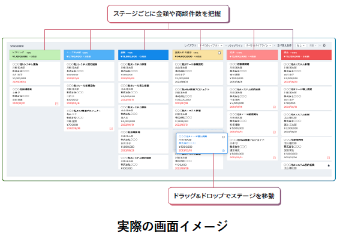Open the パイプライン dropdown
This screenshot has height=237, width=346.
pos(258,45)
